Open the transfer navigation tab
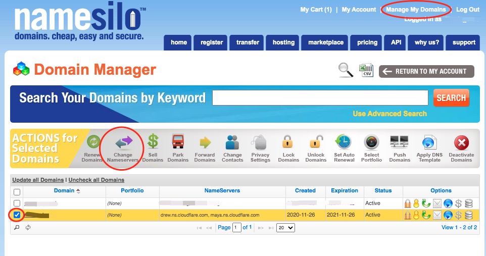 pos(248,42)
